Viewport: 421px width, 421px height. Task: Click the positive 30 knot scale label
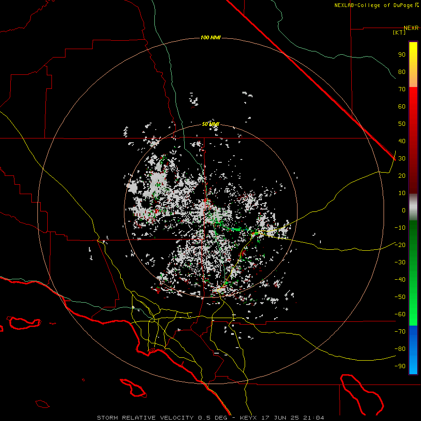coord(402,159)
